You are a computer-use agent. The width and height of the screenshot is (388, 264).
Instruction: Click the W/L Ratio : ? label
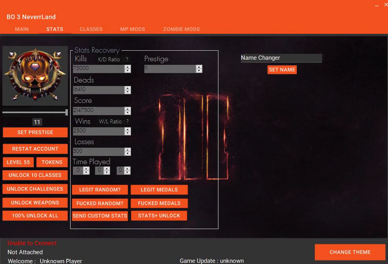[x=113, y=121]
